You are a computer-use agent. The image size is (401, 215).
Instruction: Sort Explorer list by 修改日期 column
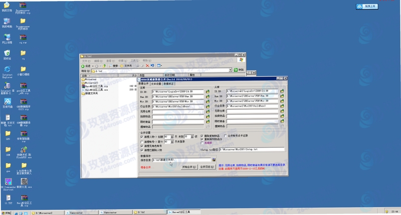(x=176, y=75)
